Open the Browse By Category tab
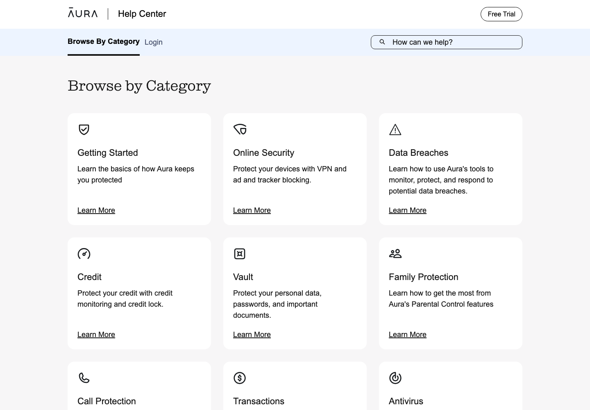The height and width of the screenshot is (410, 590). coord(104,41)
